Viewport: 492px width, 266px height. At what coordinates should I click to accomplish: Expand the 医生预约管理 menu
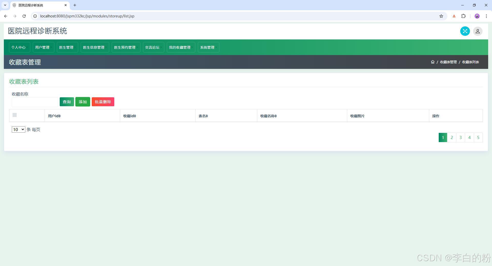click(x=126, y=47)
